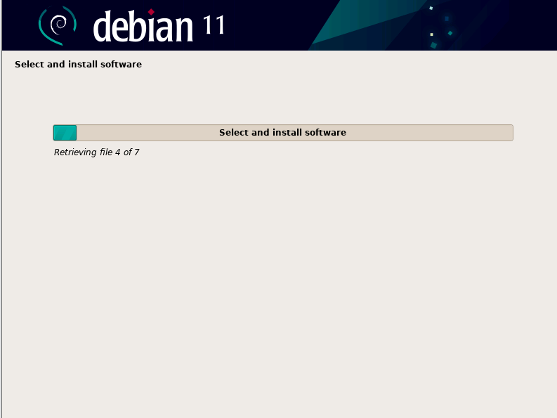
Task: Click the green filled portion of the progress bar
Action: (65, 133)
